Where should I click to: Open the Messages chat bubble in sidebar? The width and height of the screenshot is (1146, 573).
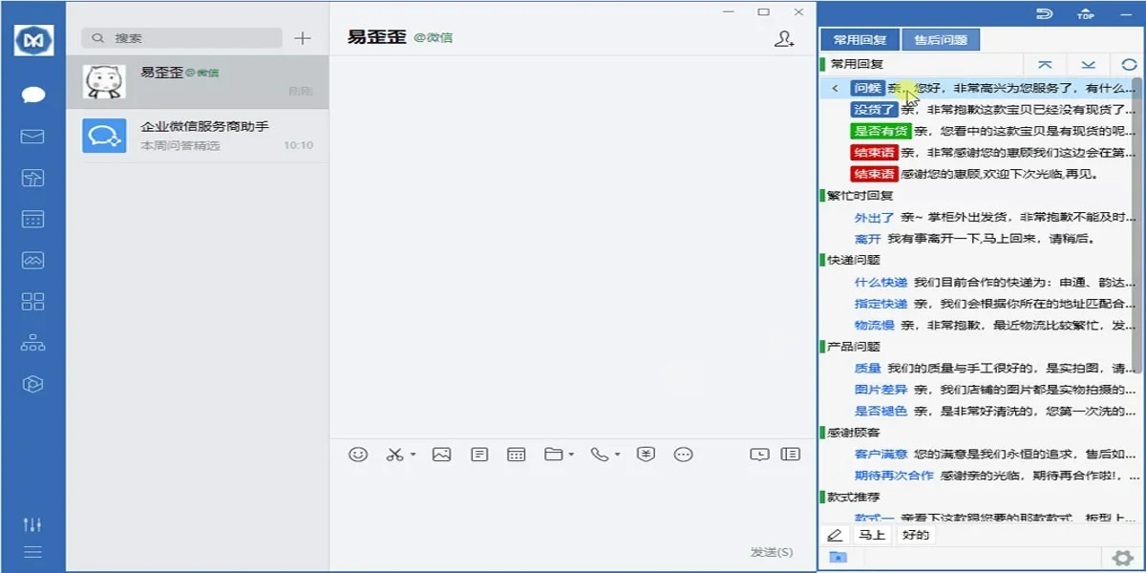click(33, 95)
